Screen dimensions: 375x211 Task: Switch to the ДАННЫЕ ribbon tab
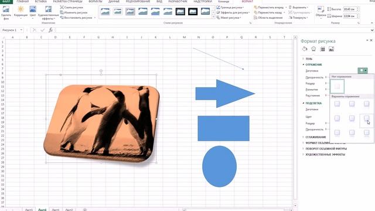(x=114, y=1)
